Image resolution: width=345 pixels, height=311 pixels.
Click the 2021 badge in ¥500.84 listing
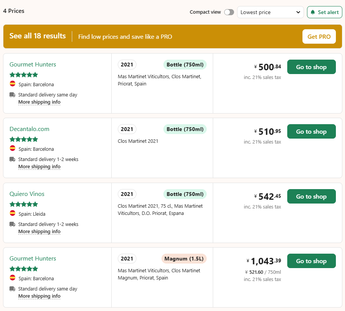pos(127,65)
